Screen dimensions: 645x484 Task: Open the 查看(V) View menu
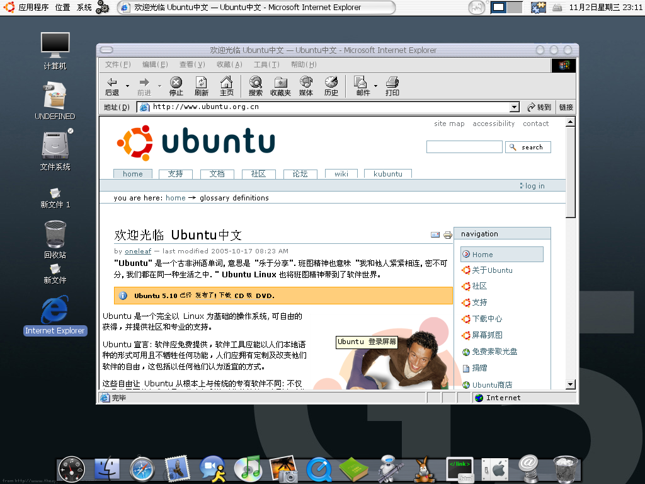coord(192,65)
